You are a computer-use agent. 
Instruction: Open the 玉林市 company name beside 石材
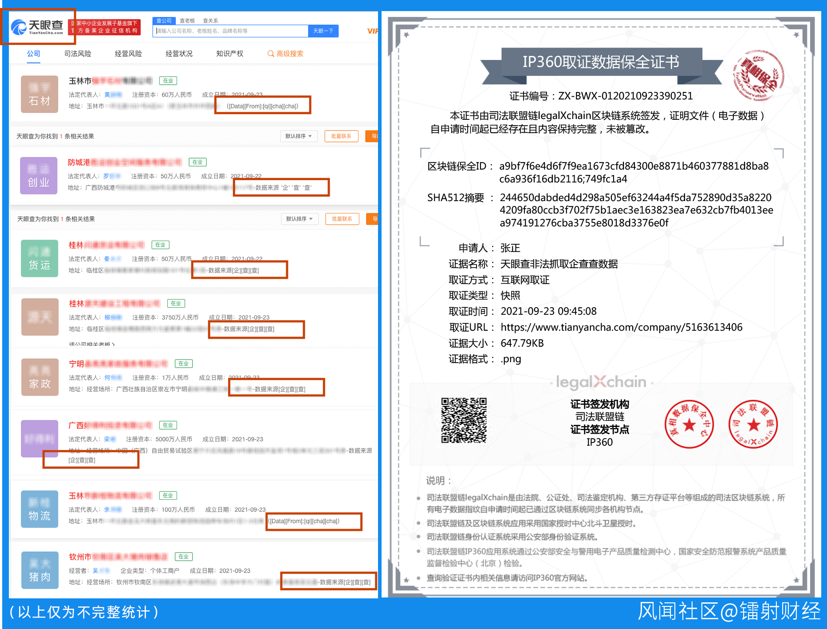[110, 81]
